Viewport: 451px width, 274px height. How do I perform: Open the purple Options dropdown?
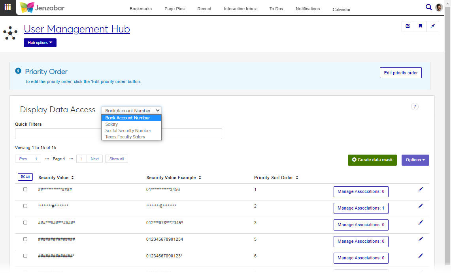tap(415, 160)
